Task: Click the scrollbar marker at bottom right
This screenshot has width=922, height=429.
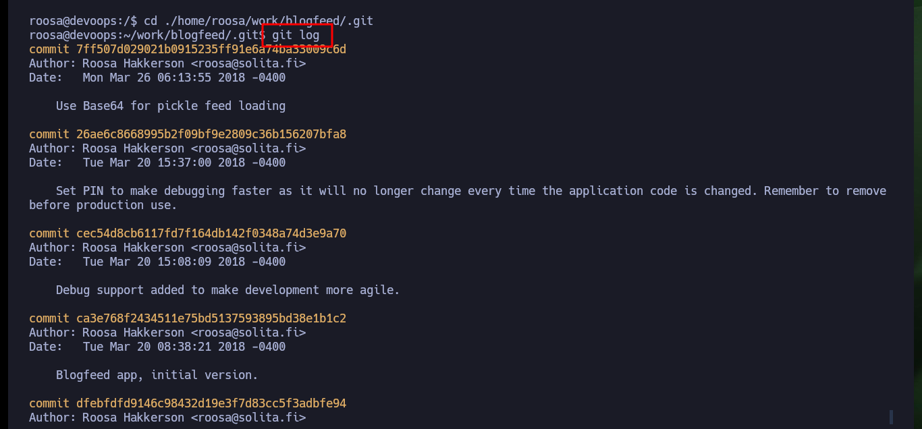Action: coord(891,417)
